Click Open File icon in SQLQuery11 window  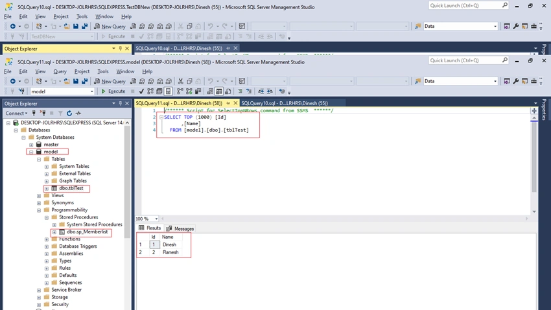[x=66, y=81]
